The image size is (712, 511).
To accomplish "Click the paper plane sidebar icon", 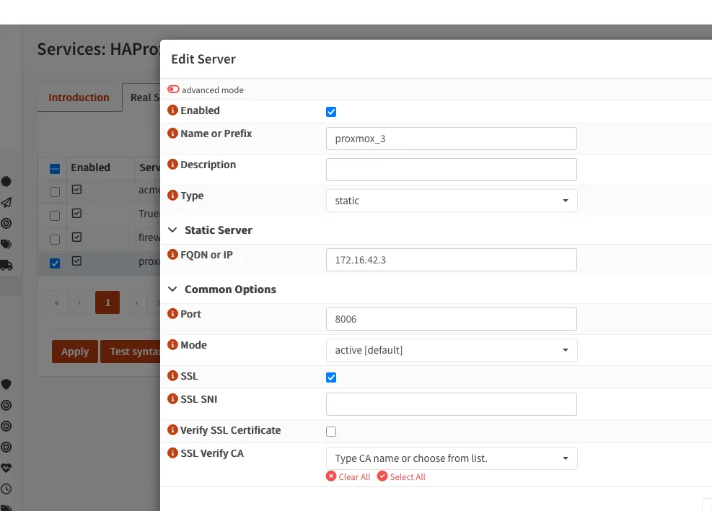I will (6, 202).
